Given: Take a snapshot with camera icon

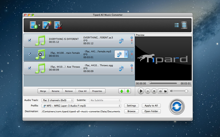Looking at the screenshot, I should [x=160, y=91].
